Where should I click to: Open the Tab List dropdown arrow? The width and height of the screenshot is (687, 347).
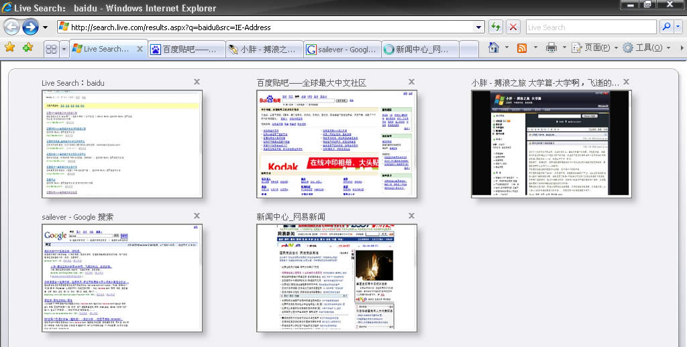coord(64,49)
